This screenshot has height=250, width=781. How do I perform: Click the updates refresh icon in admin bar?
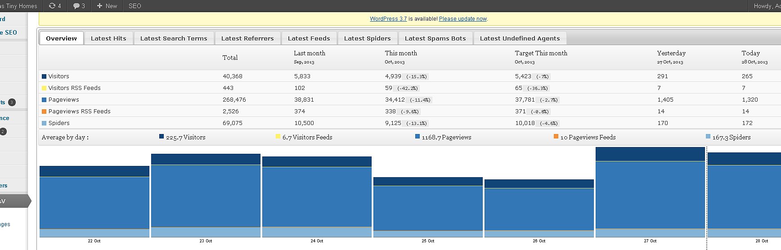[x=52, y=6]
